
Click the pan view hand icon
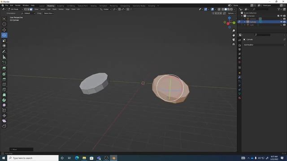[x=234, y=35]
